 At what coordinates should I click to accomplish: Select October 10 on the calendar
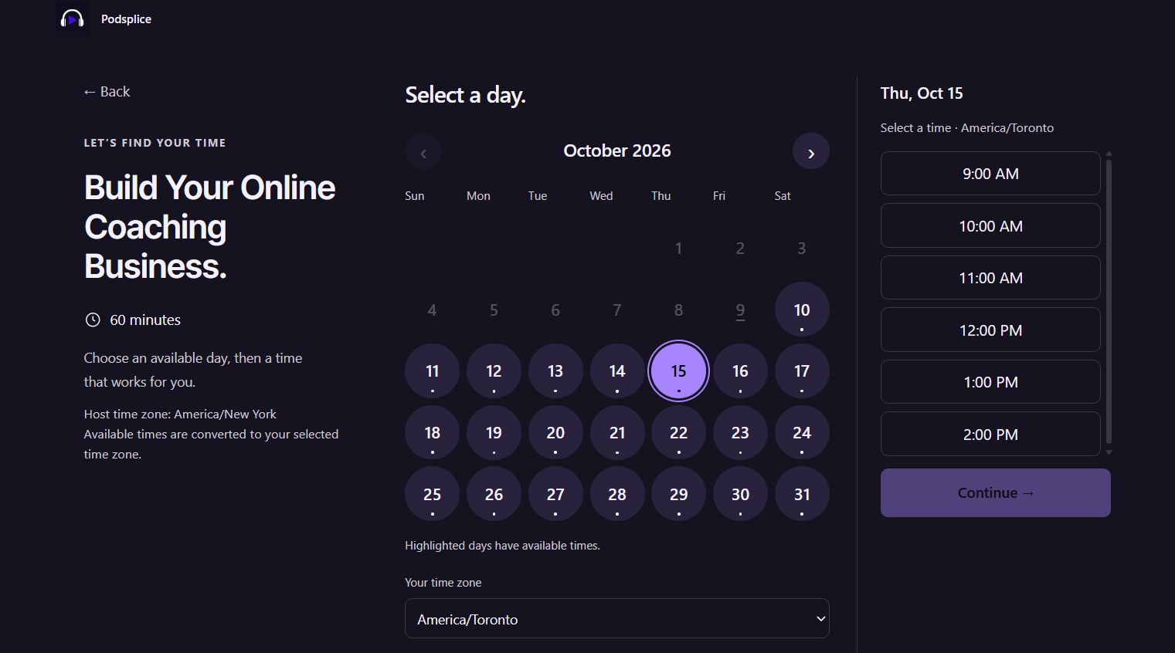pyautogui.click(x=802, y=310)
